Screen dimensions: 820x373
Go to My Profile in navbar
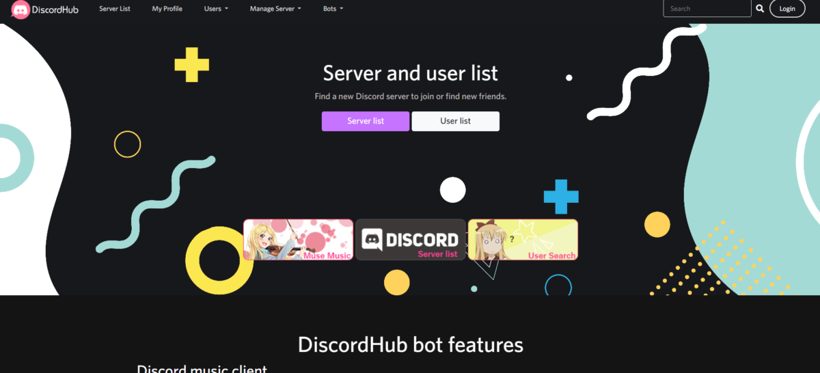[x=167, y=9]
